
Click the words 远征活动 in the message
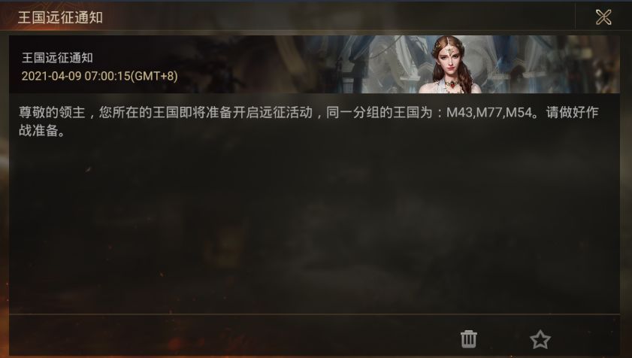coord(286,112)
